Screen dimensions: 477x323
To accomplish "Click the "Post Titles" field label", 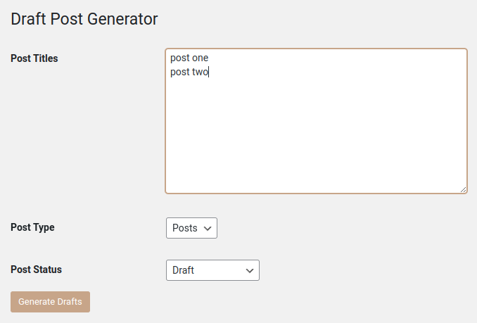I will [x=34, y=58].
